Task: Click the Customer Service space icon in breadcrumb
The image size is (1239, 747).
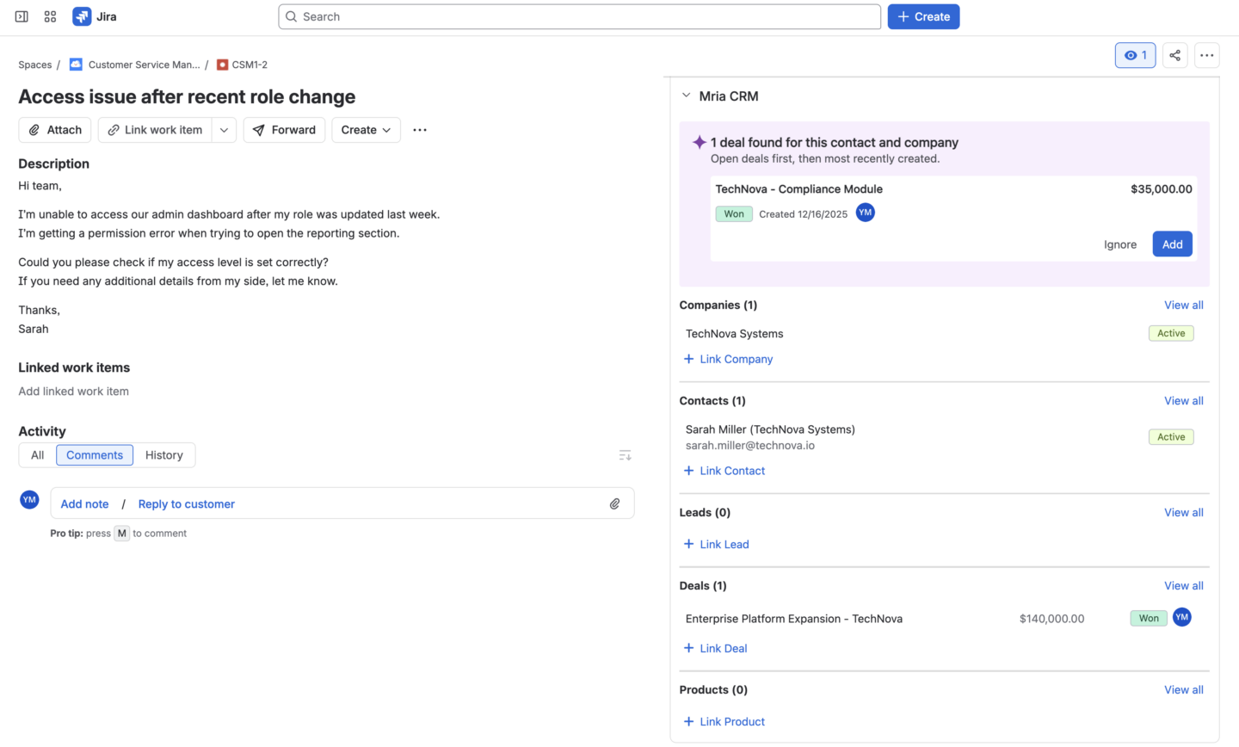Action: [76, 65]
